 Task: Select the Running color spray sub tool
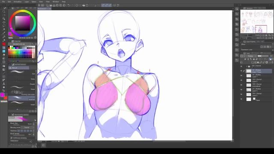point(22,93)
